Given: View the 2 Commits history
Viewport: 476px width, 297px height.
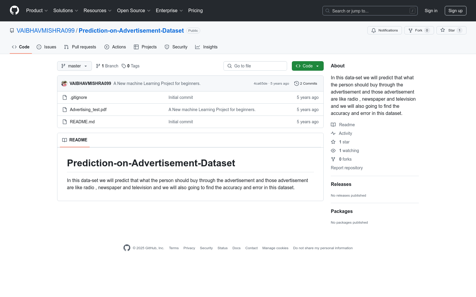Looking at the screenshot, I should pos(306,83).
